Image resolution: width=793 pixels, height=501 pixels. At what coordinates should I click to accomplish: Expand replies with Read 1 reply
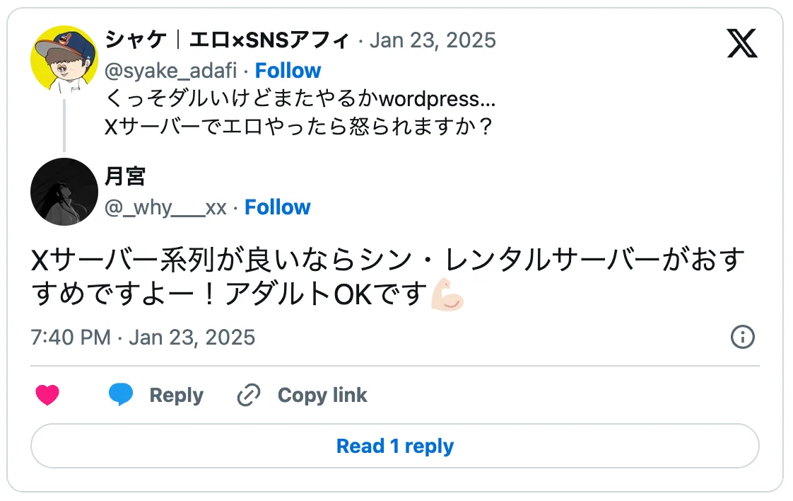pos(396,446)
